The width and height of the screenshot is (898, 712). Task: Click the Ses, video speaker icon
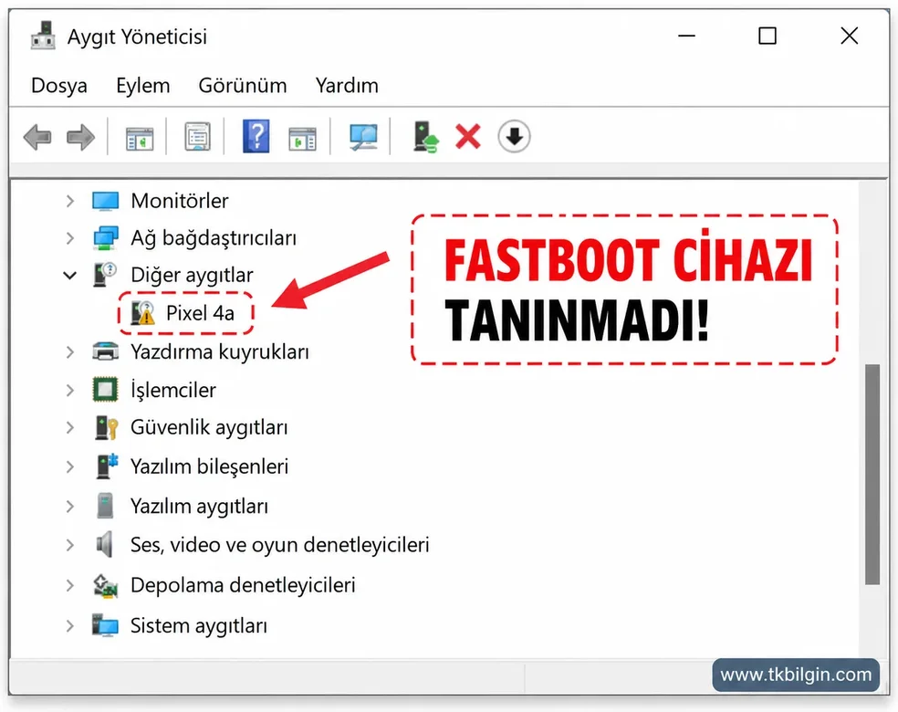104,544
